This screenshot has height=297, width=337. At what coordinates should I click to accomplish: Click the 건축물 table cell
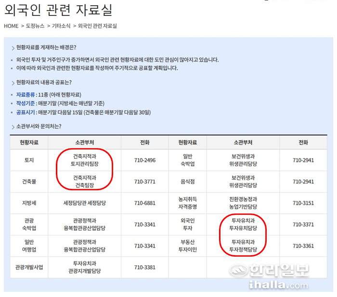pos(29,182)
